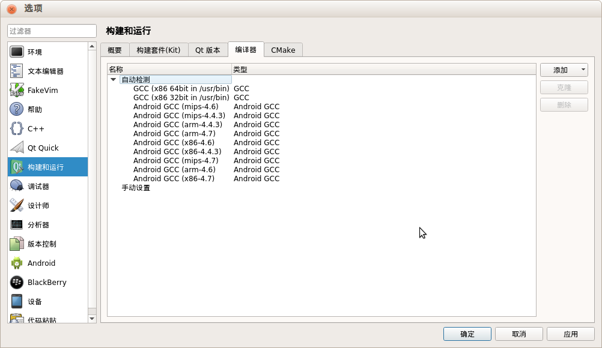Open the 分析器 icon
Screen dimensions: 602x348
click(16, 224)
